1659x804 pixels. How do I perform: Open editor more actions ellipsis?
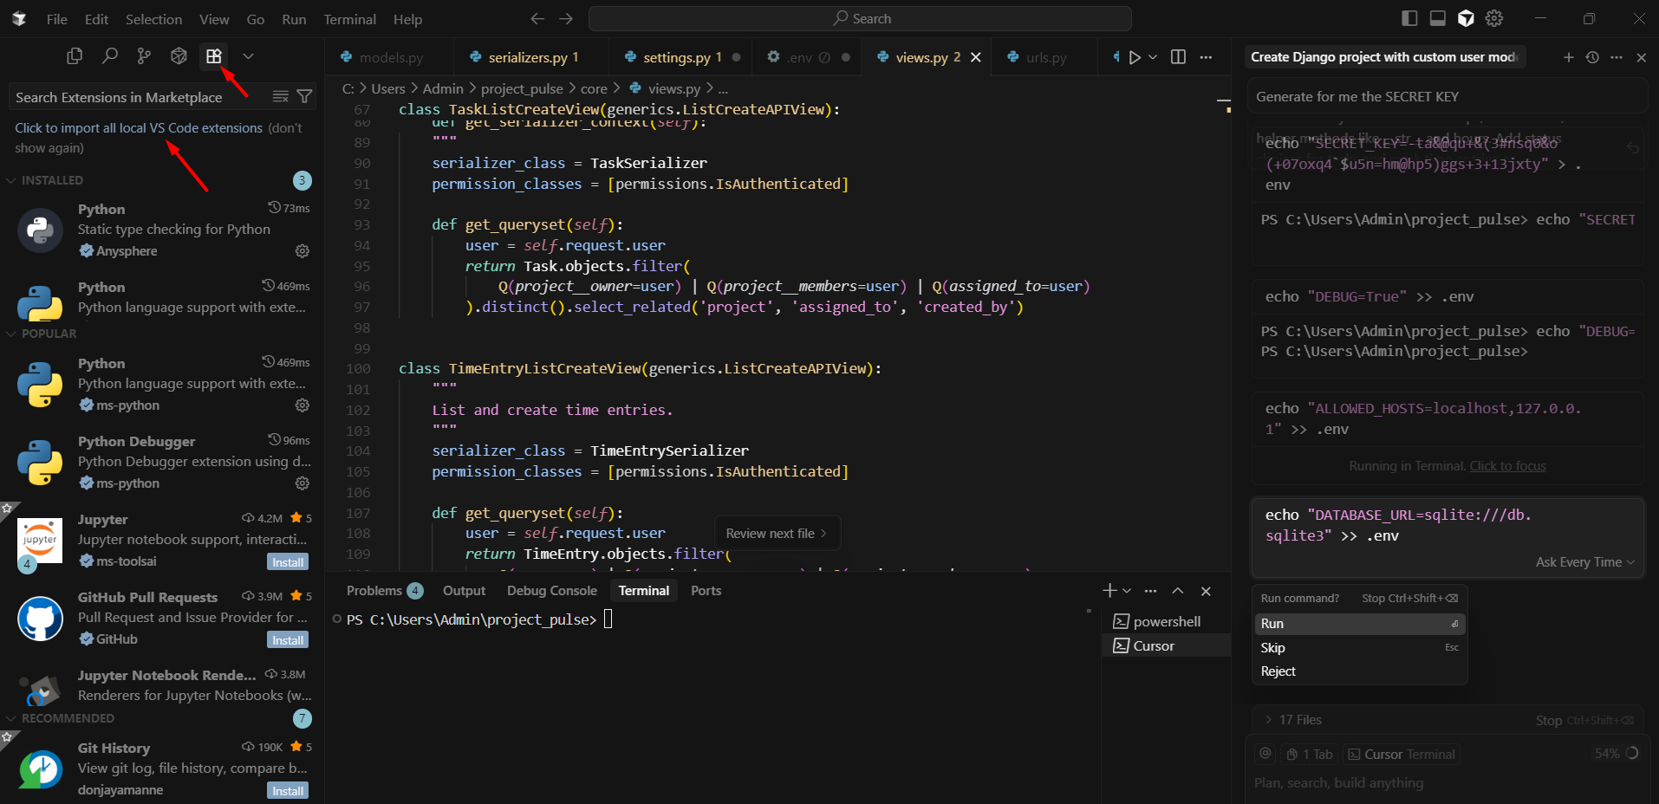click(1206, 57)
